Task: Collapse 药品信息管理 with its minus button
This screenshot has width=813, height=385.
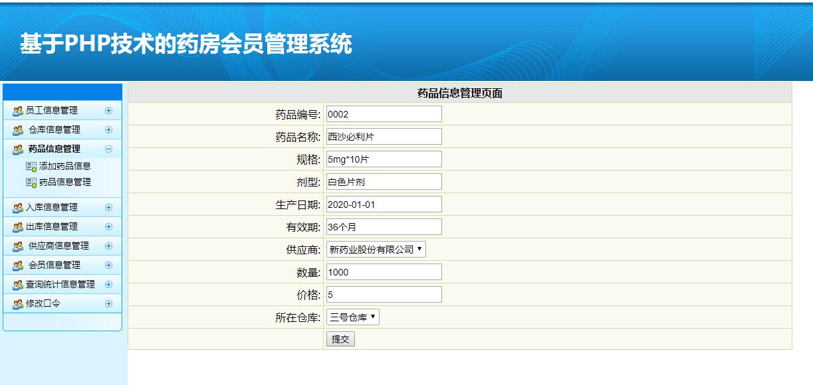Action: click(x=109, y=149)
